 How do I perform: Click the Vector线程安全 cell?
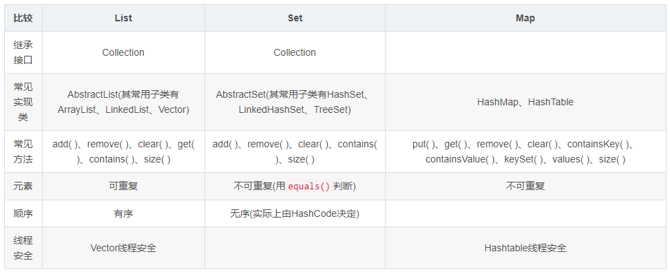[x=123, y=248]
